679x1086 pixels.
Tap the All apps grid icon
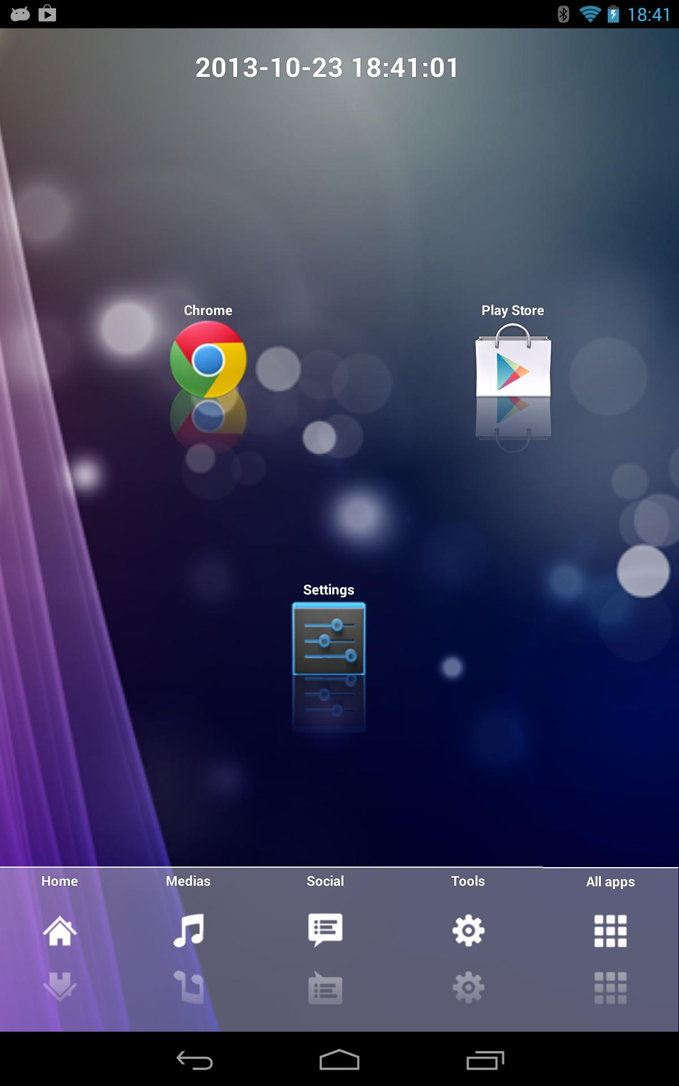[x=610, y=931]
